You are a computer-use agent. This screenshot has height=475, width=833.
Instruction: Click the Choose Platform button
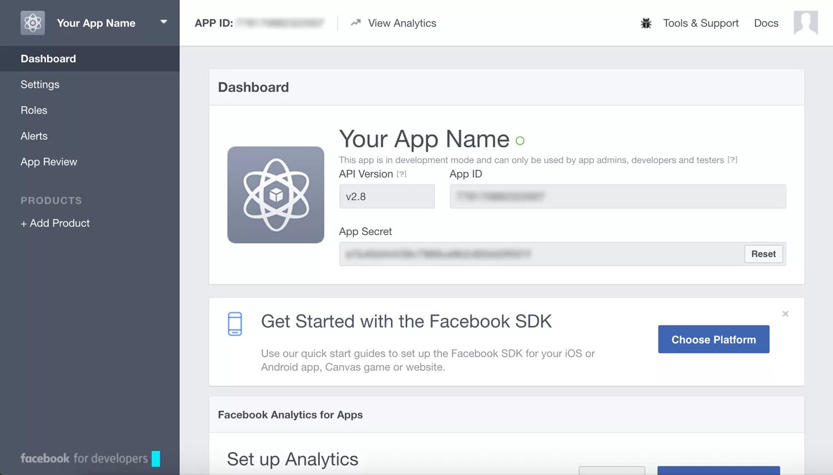[x=714, y=339]
